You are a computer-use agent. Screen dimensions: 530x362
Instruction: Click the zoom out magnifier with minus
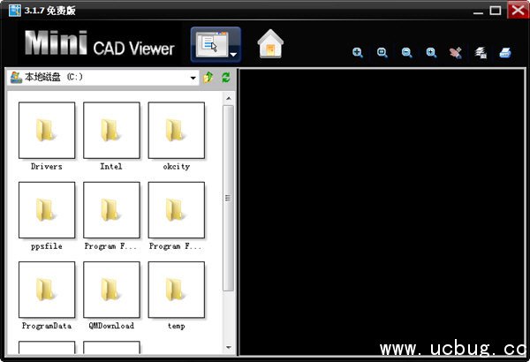coord(406,53)
